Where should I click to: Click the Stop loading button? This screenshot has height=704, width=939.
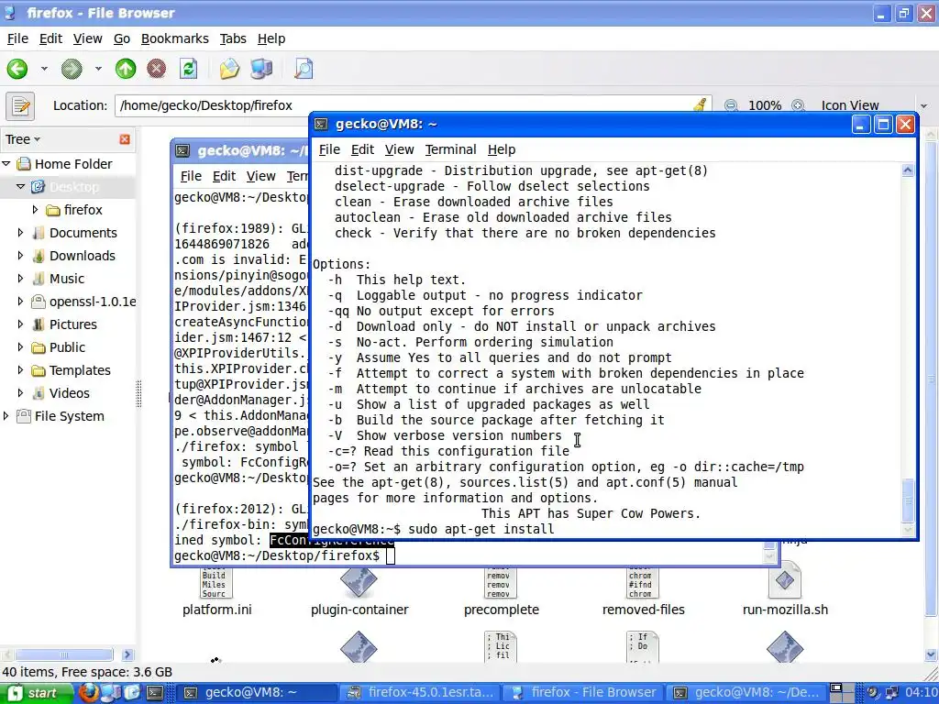coord(156,69)
